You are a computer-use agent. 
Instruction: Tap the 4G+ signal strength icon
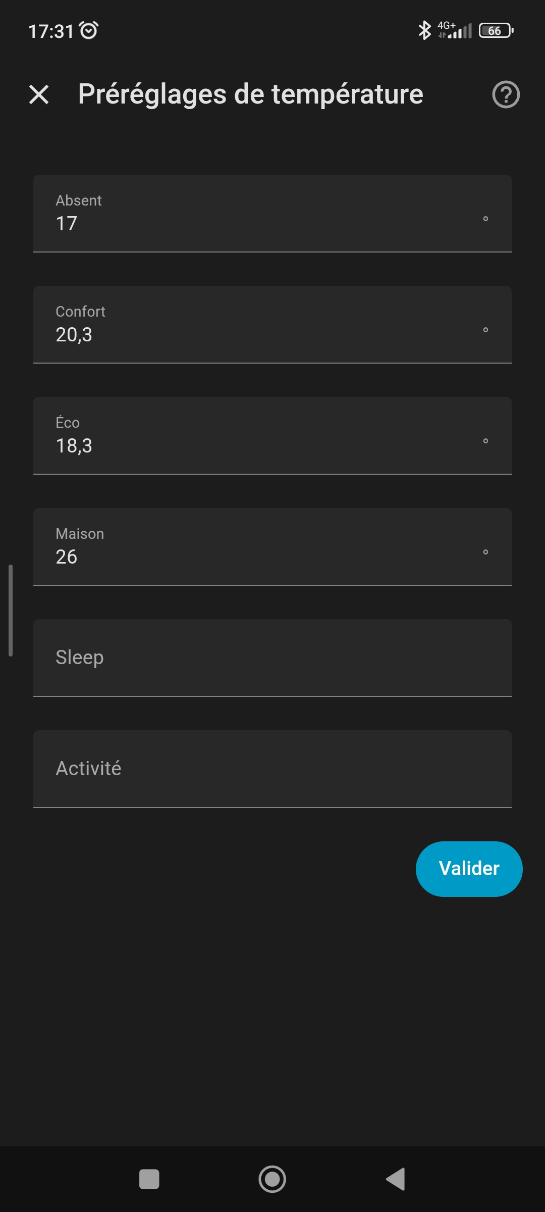pyautogui.click(x=455, y=30)
